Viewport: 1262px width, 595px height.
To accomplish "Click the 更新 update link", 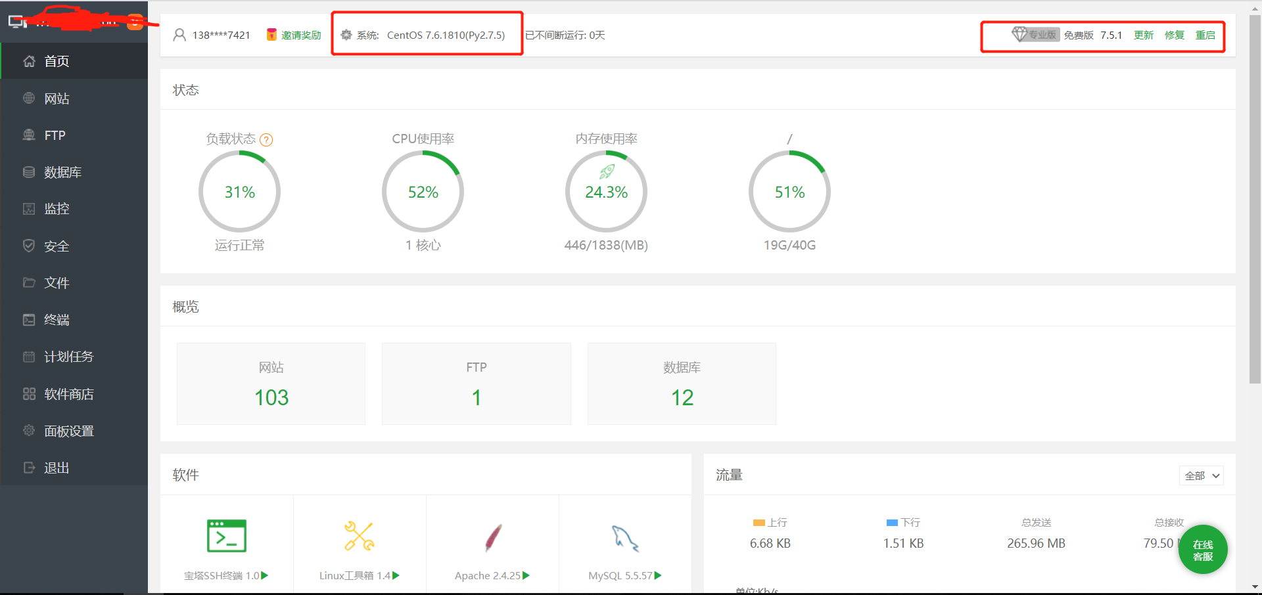I will [1144, 35].
